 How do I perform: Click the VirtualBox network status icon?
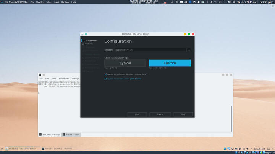tap(245, 152)
